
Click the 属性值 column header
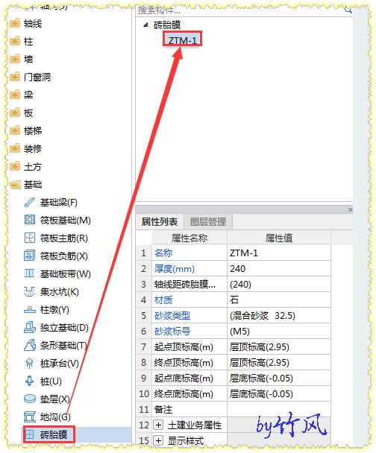coord(279,238)
